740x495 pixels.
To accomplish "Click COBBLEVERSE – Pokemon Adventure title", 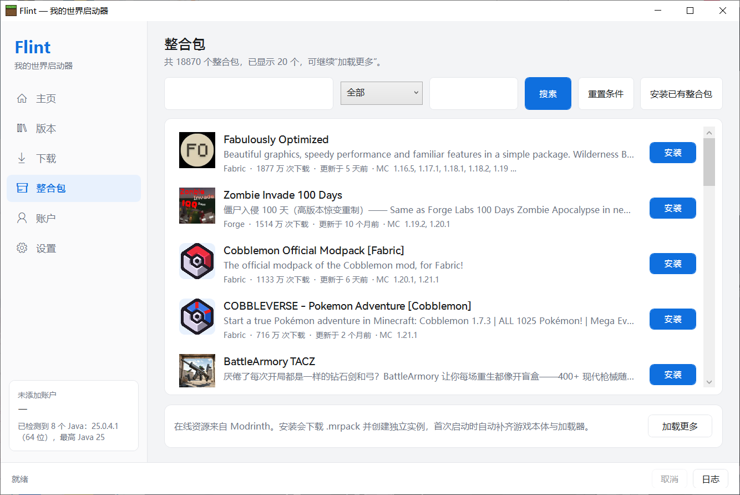I will click(x=347, y=306).
